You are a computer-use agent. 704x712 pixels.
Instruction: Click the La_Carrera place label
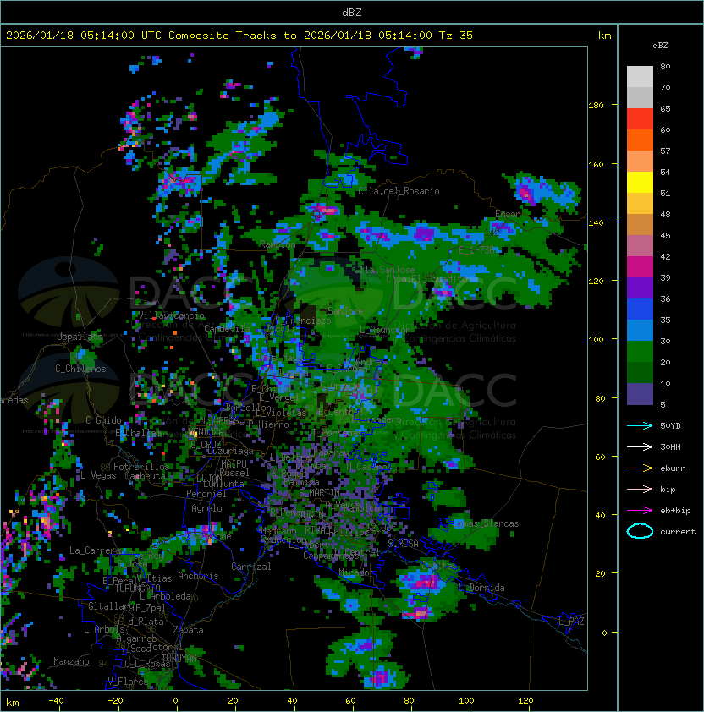pos(95,550)
